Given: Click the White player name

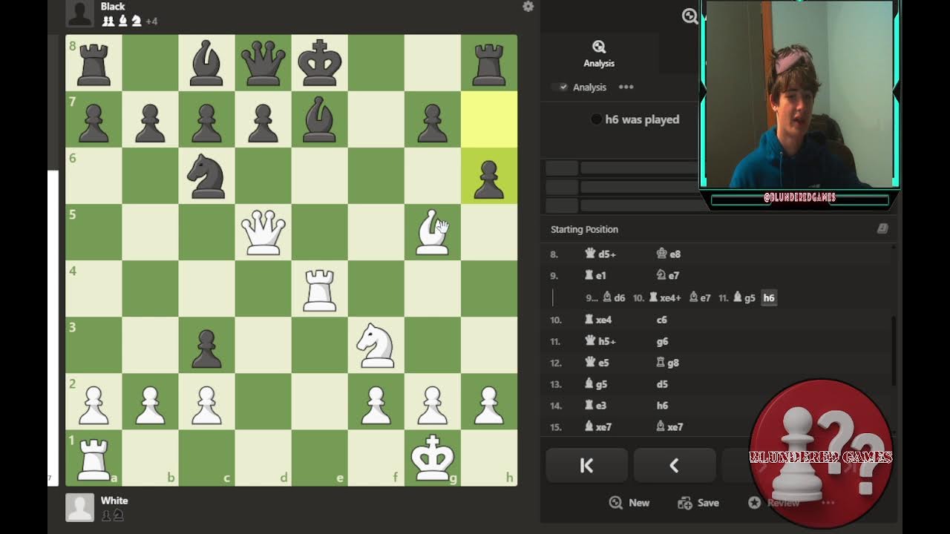Looking at the screenshot, I should tap(114, 501).
